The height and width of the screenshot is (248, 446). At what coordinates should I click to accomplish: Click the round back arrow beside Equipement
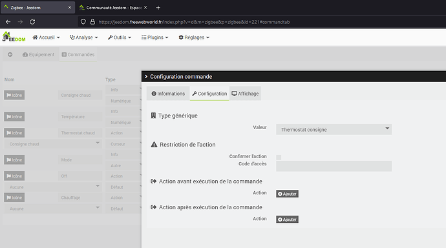tap(10, 54)
